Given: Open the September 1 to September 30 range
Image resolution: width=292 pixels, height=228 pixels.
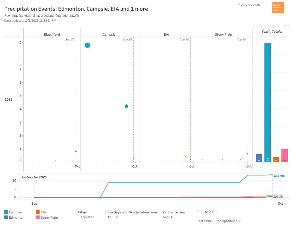Looking at the screenshot, I should pyautogui.click(x=219, y=221).
